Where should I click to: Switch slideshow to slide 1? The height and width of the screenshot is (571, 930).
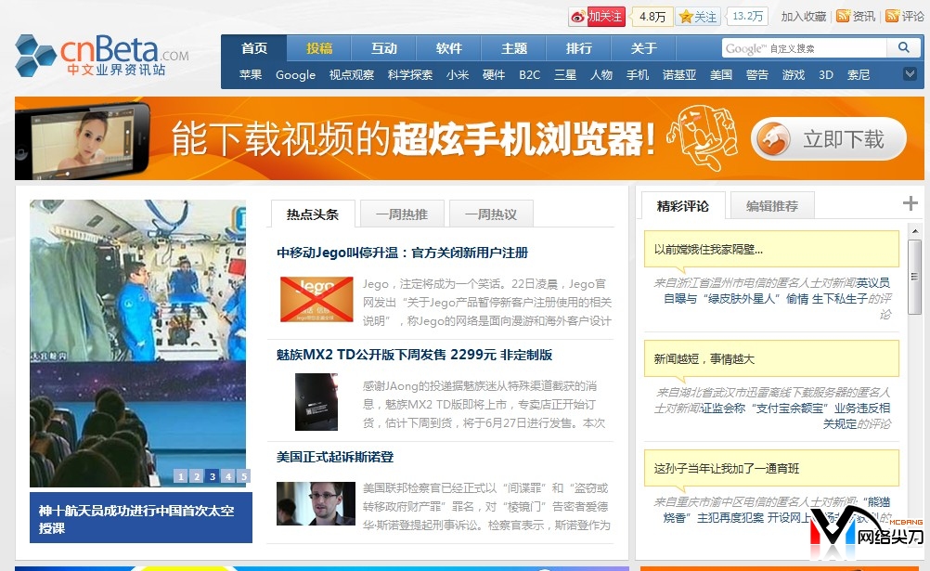tap(181, 476)
